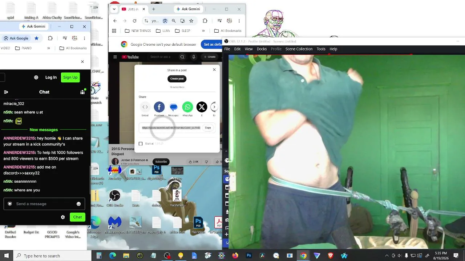
Task: Open the emoji picker in Kick chat
Action: [x=78, y=204]
